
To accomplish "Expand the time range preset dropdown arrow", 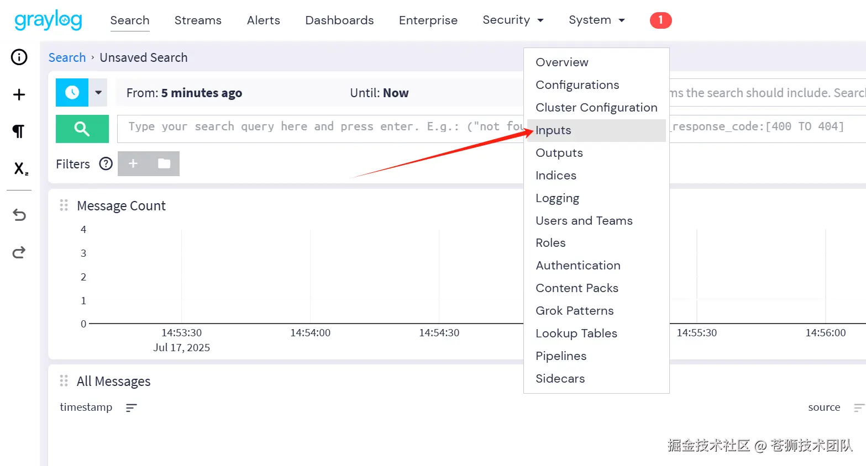I will tap(98, 93).
